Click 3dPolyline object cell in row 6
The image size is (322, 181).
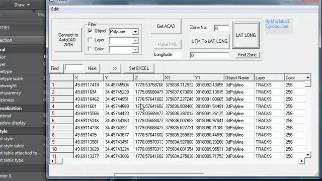pos(239,121)
